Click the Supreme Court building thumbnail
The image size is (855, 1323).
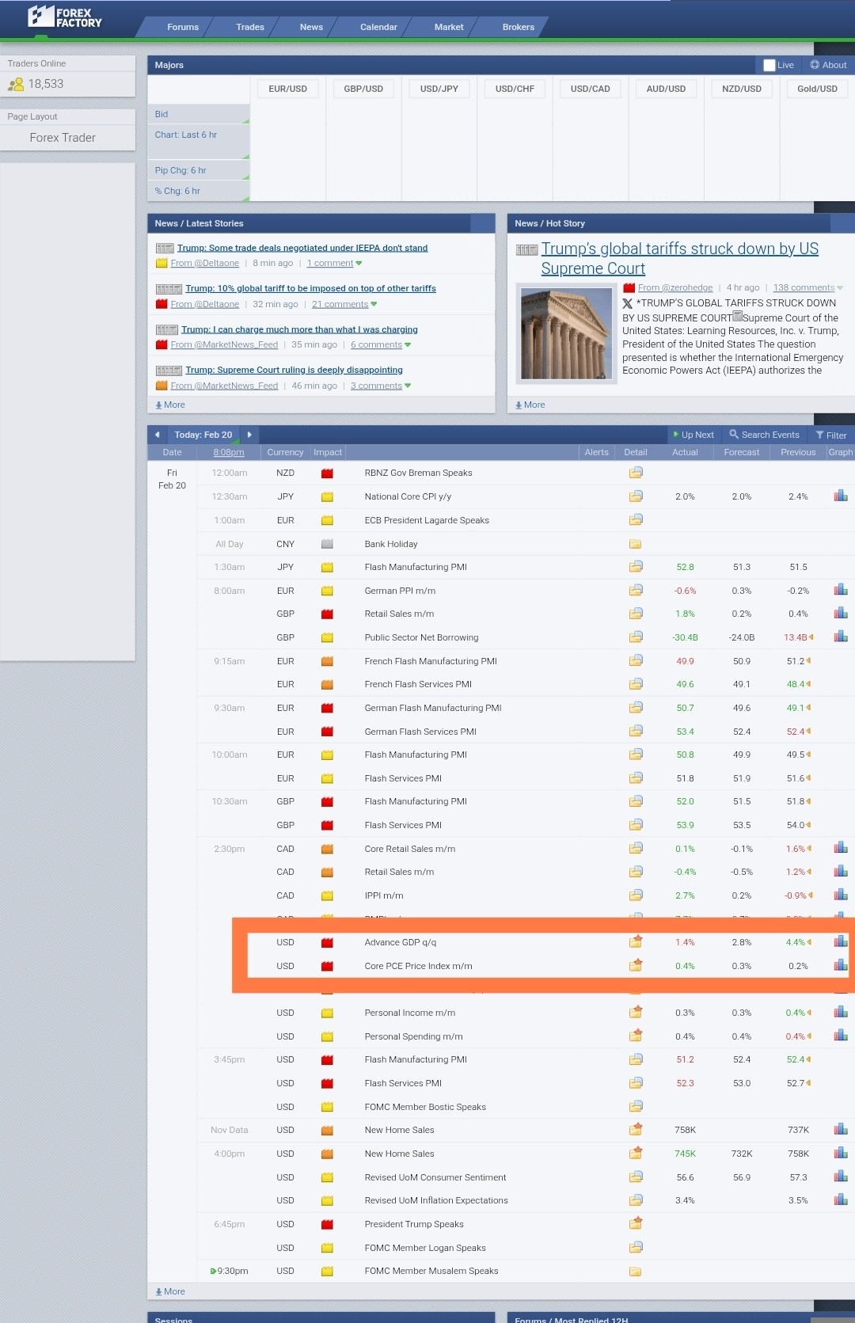point(566,334)
